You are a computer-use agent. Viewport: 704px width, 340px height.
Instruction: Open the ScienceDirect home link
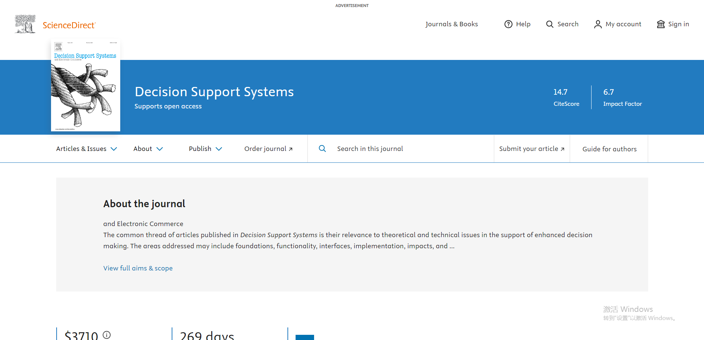(69, 25)
